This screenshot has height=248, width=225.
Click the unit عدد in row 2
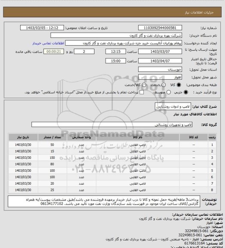click(82, 152)
